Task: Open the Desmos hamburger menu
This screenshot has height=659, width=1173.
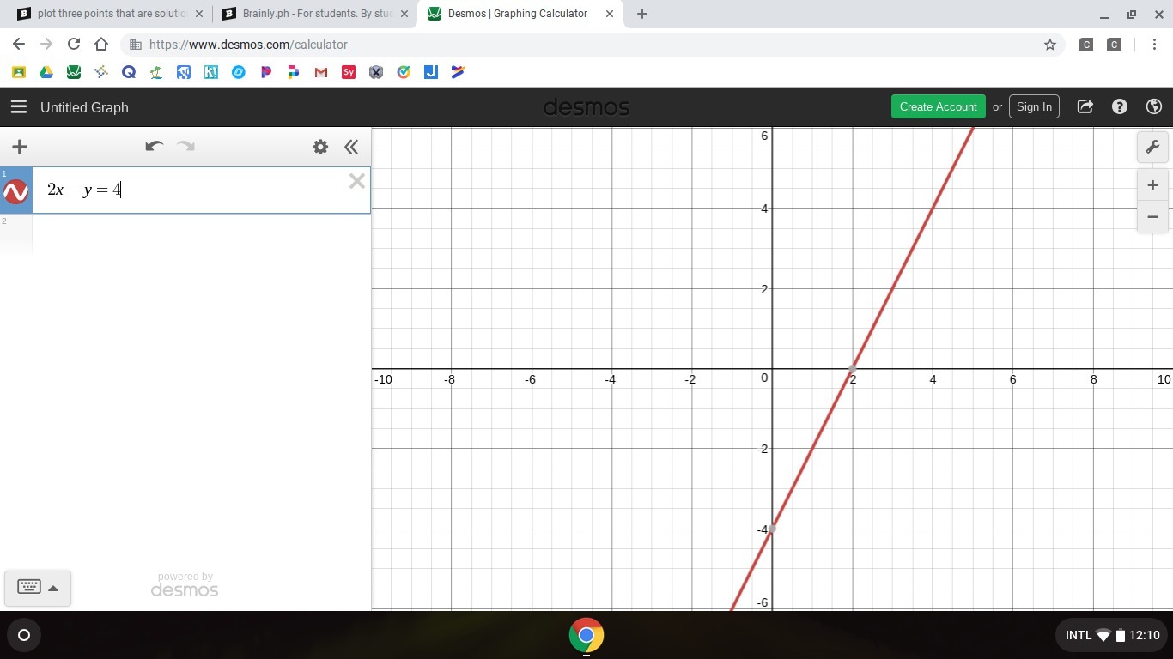Action: [x=19, y=107]
